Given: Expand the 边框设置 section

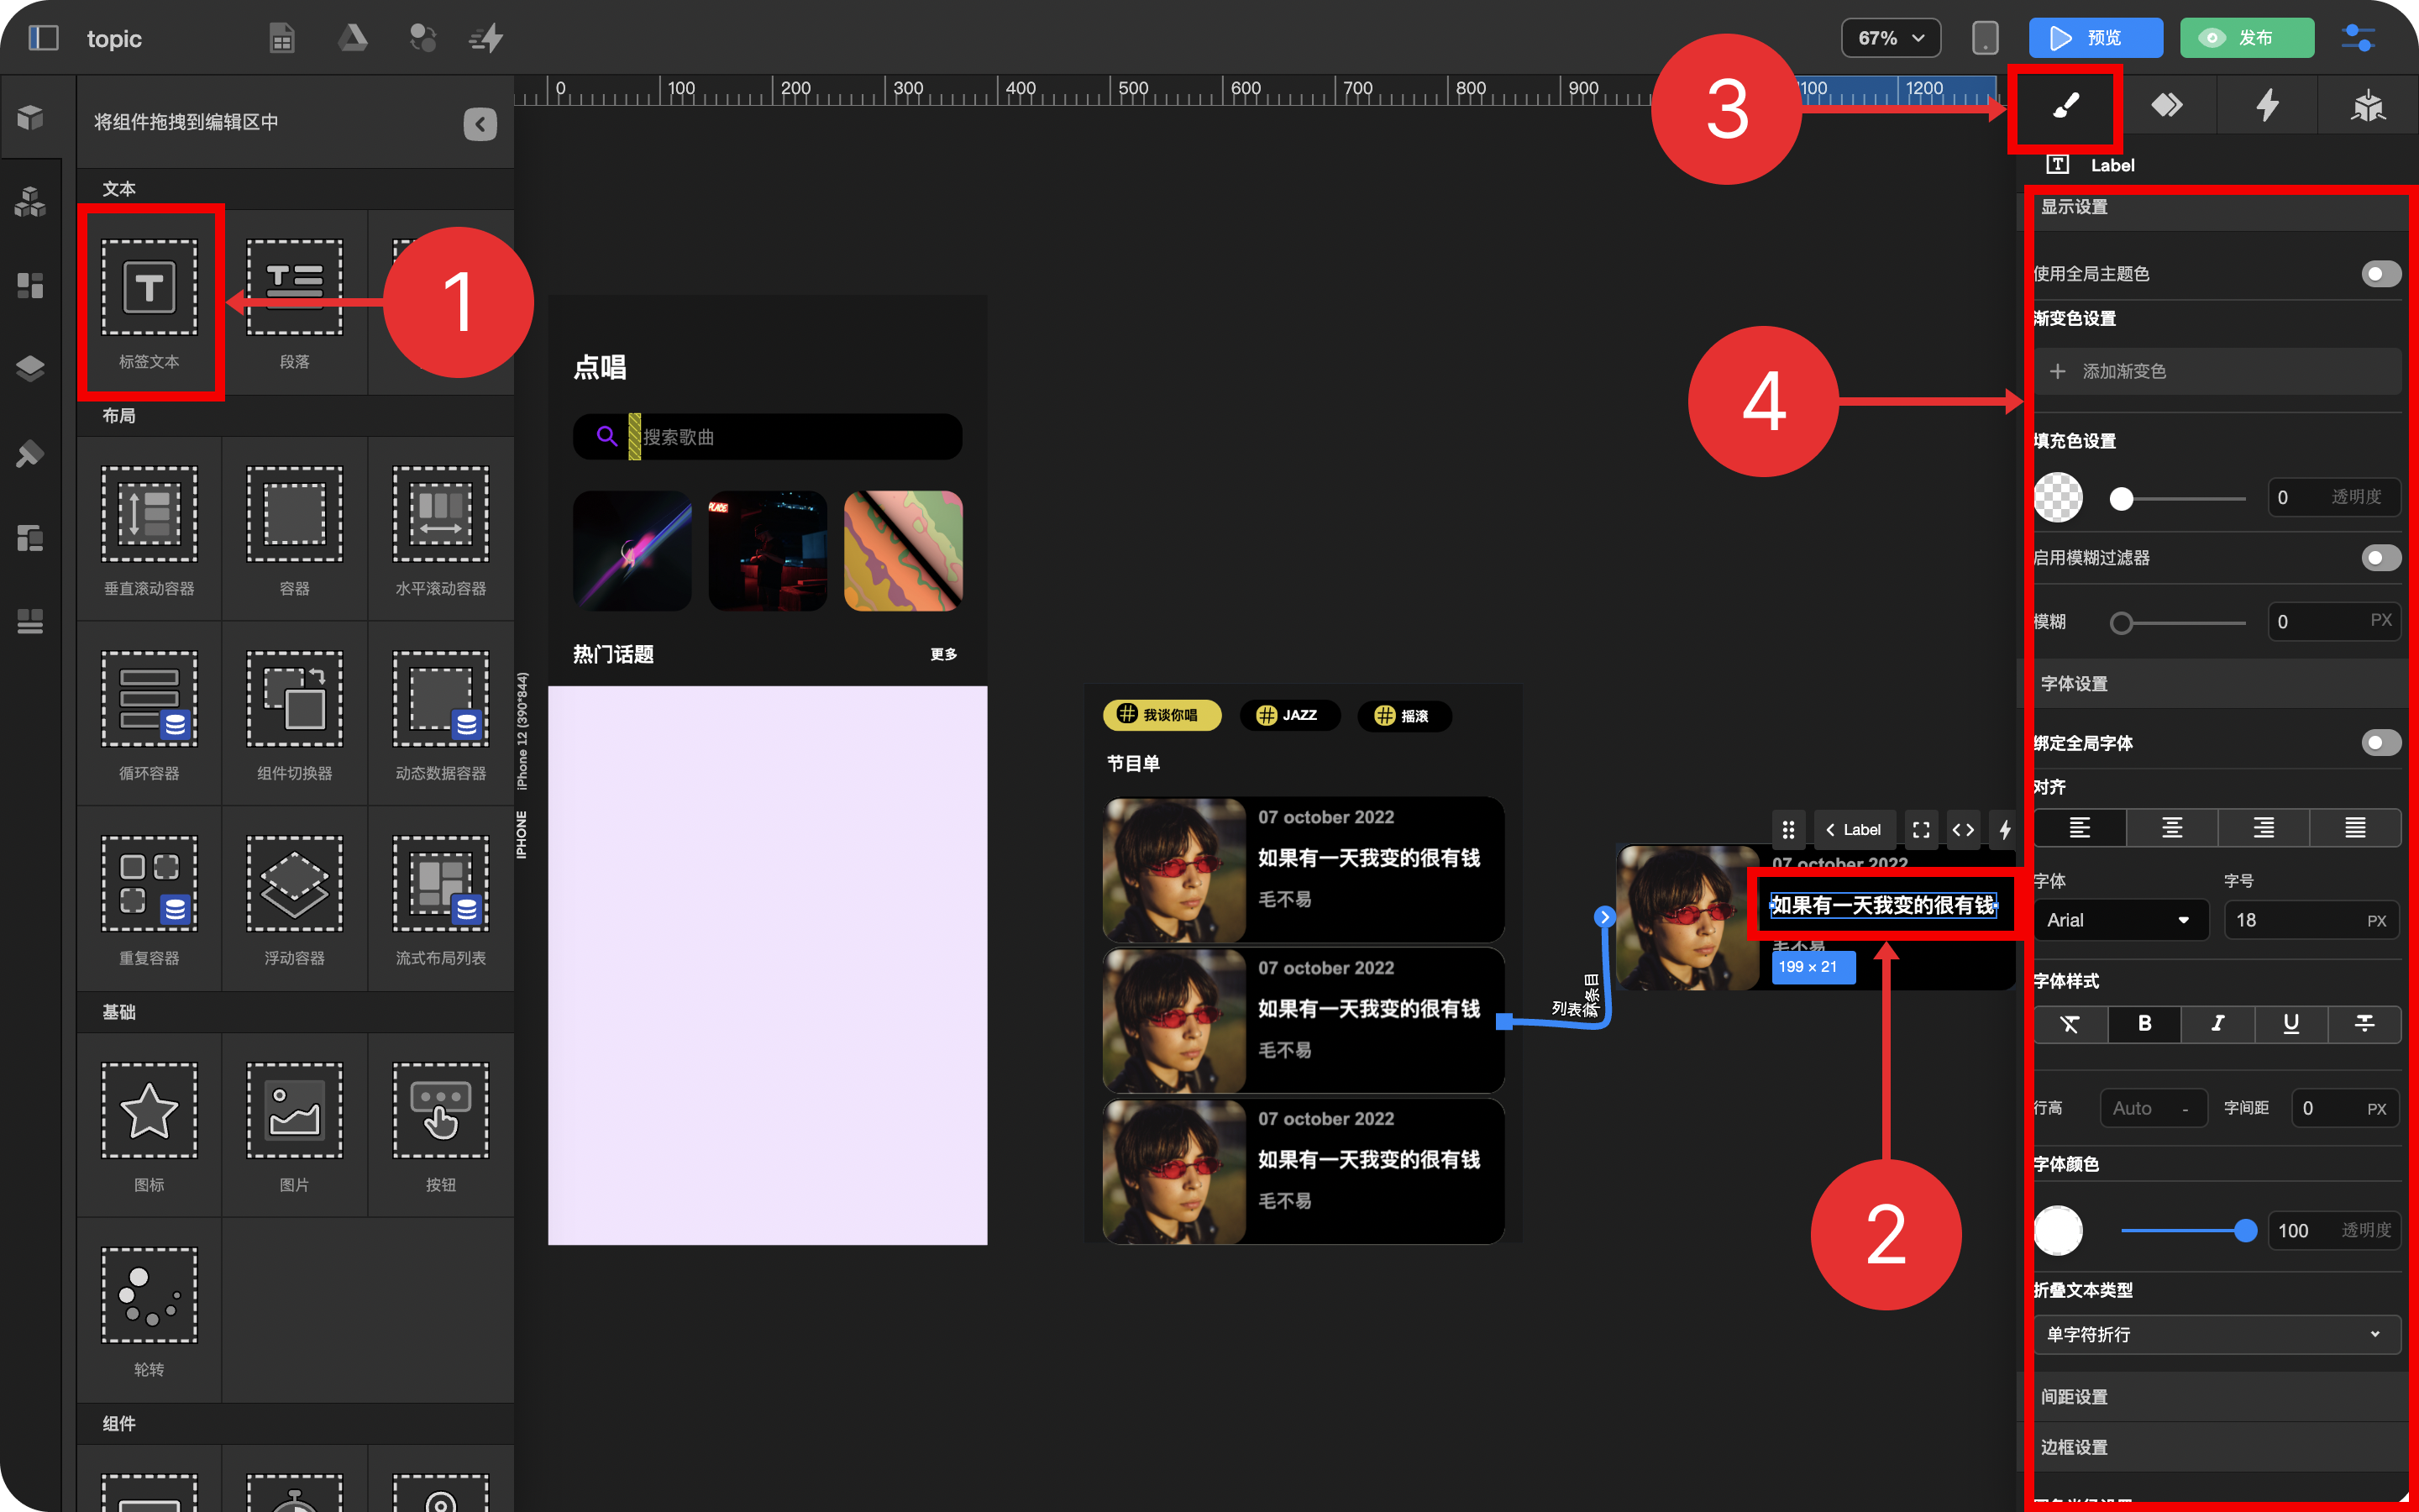Looking at the screenshot, I should [x=2217, y=1447].
